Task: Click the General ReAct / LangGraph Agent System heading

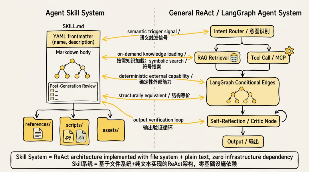Action: 235,13
